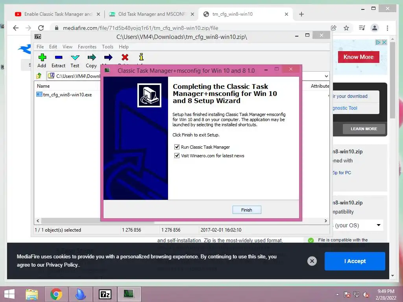Reload the page in Chrome

pos(41,28)
